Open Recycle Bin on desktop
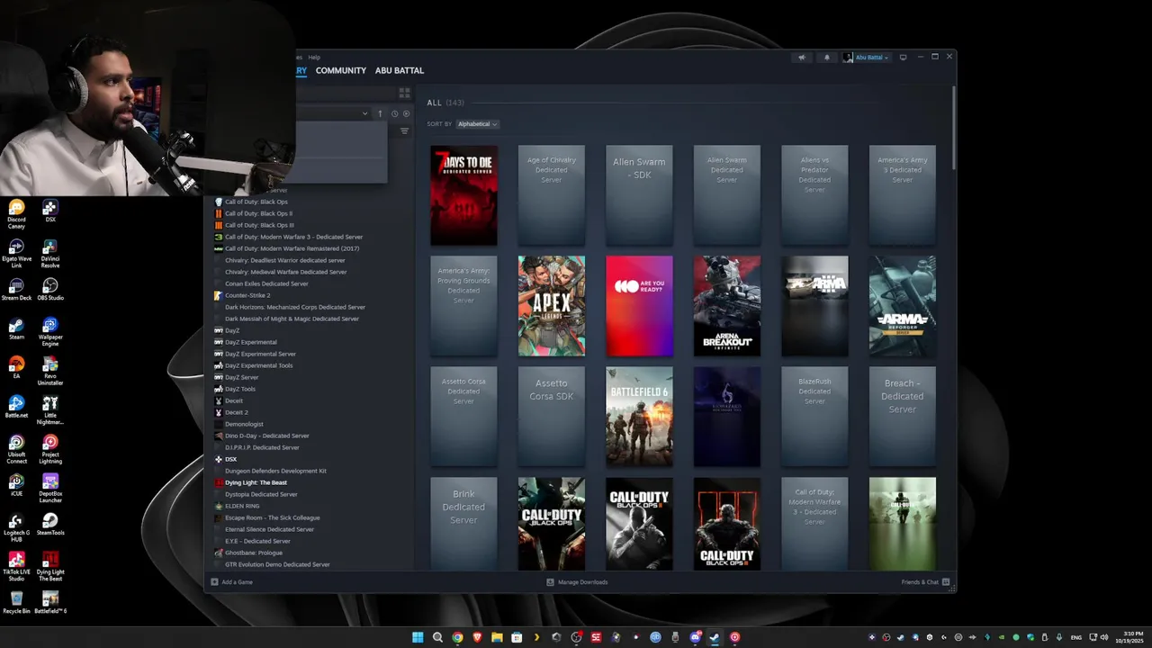 pos(16,602)
